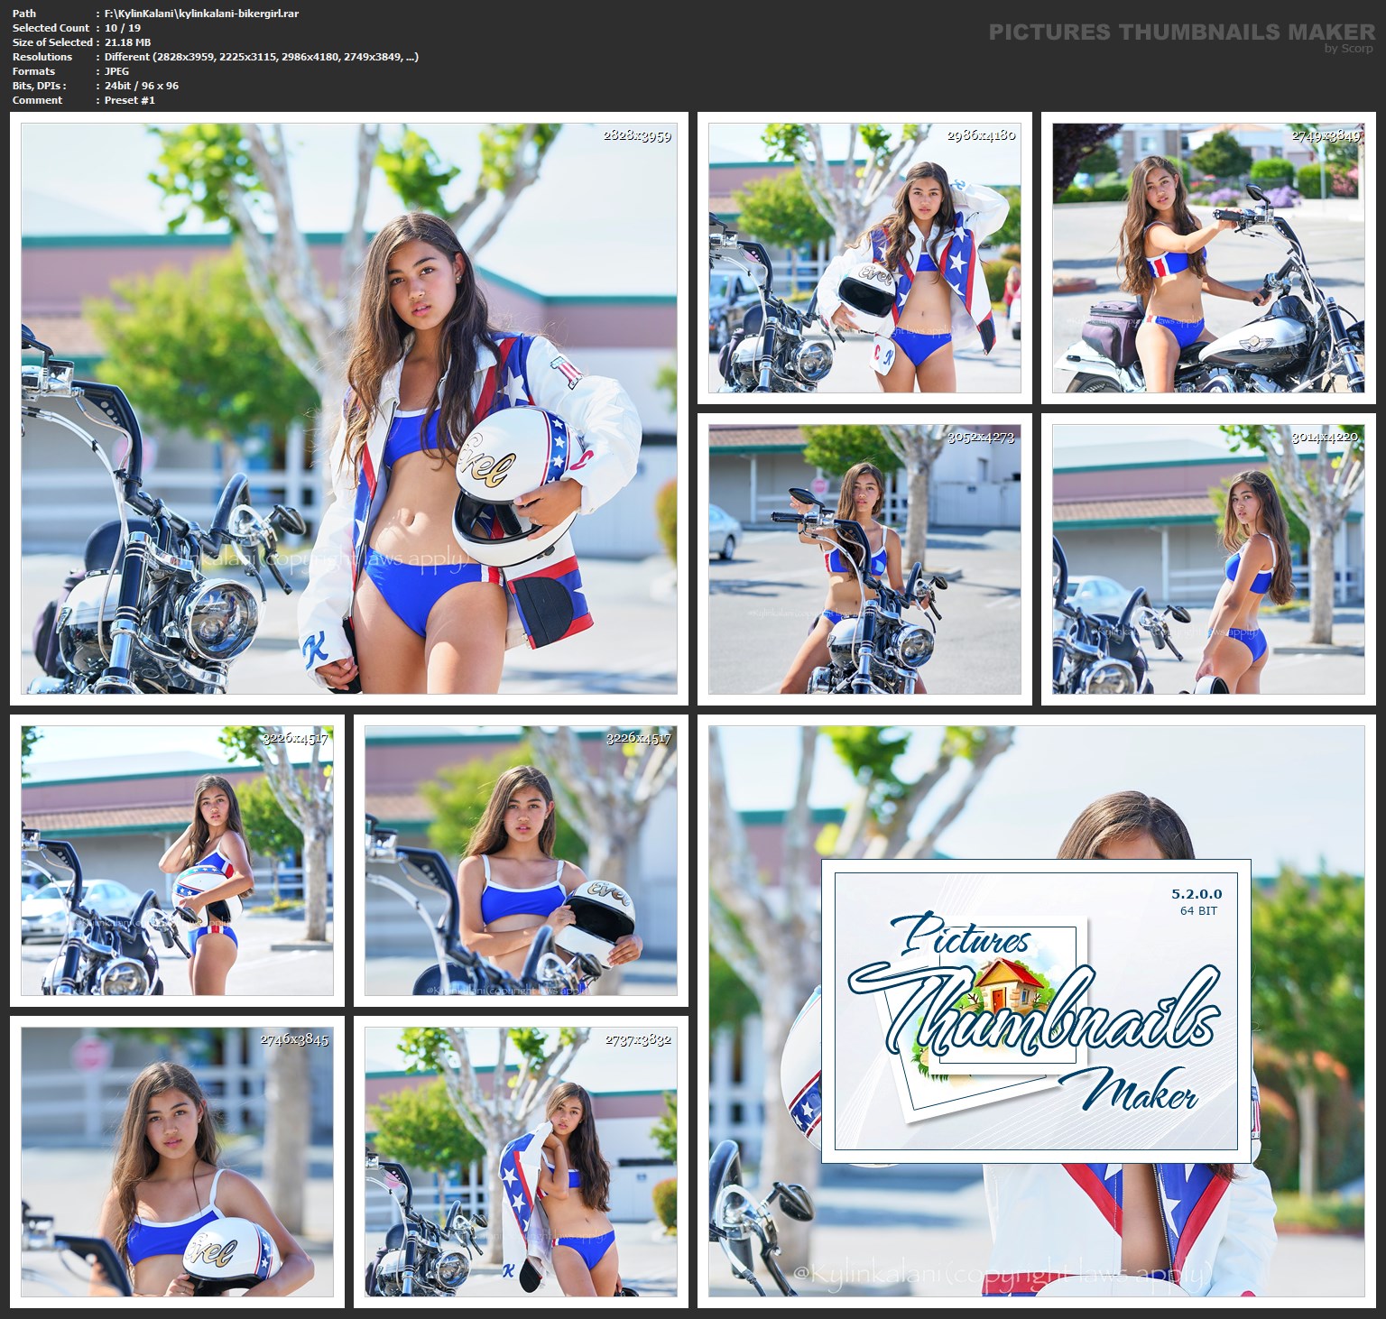
Task: Click the JPEG Formats value
Action: (116, 71)
